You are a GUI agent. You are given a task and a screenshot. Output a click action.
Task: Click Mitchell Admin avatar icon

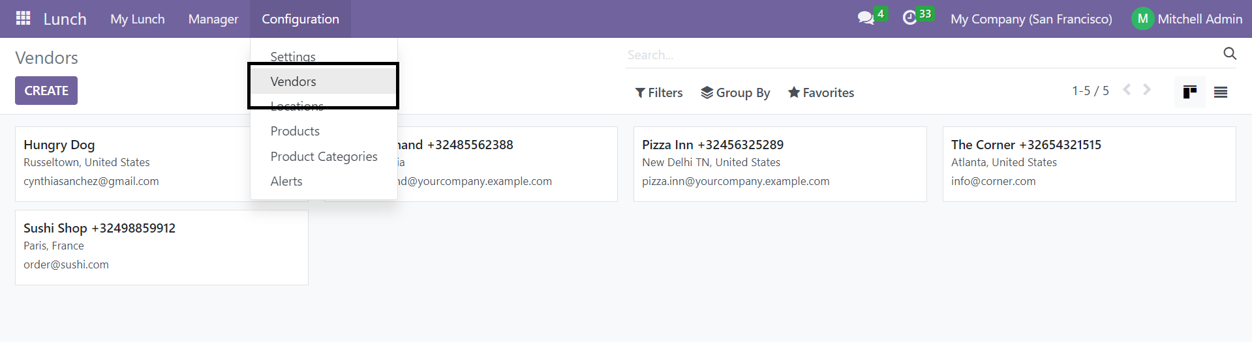pyautogui.click(x=1142, y=19)
